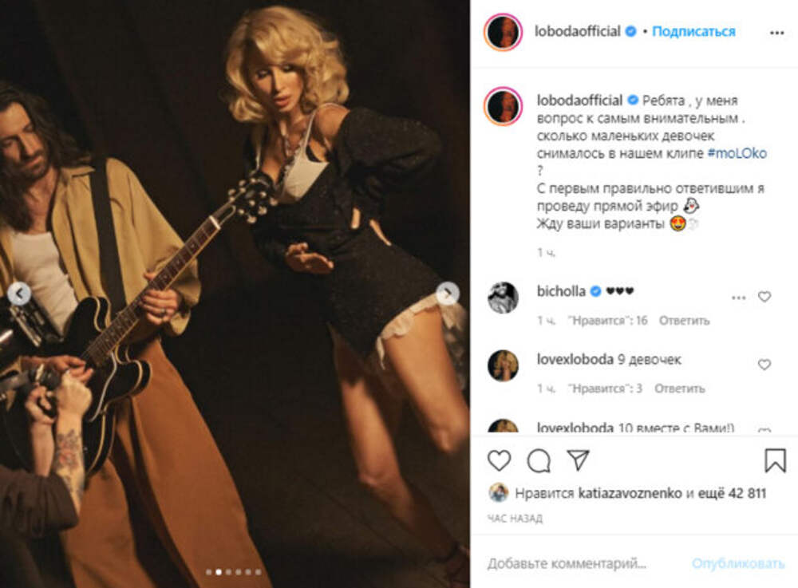Click the Подписаться follow button
Screen dimensions: 798x588
coord(693,32)
